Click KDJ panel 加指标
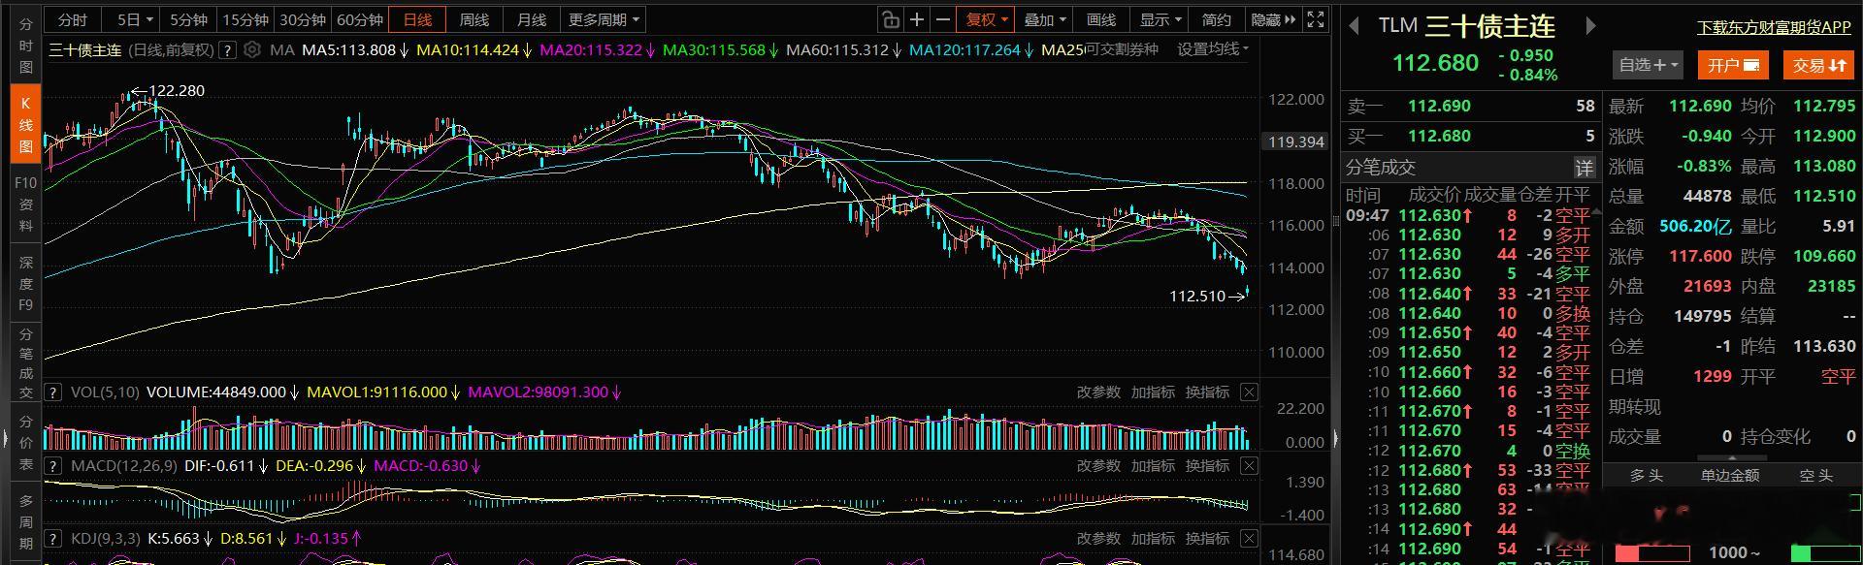 pyautogui.click(x=1153, y=539)
